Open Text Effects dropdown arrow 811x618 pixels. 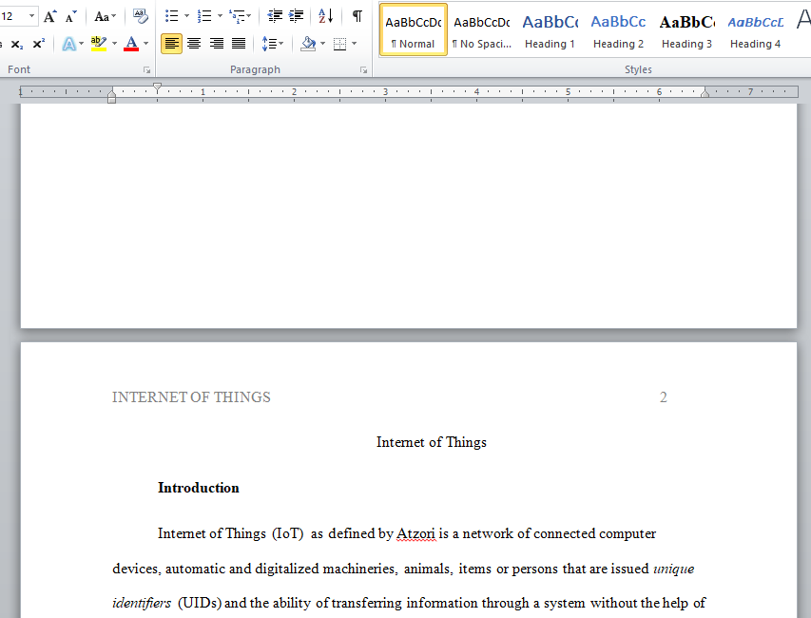pos(81,44)
